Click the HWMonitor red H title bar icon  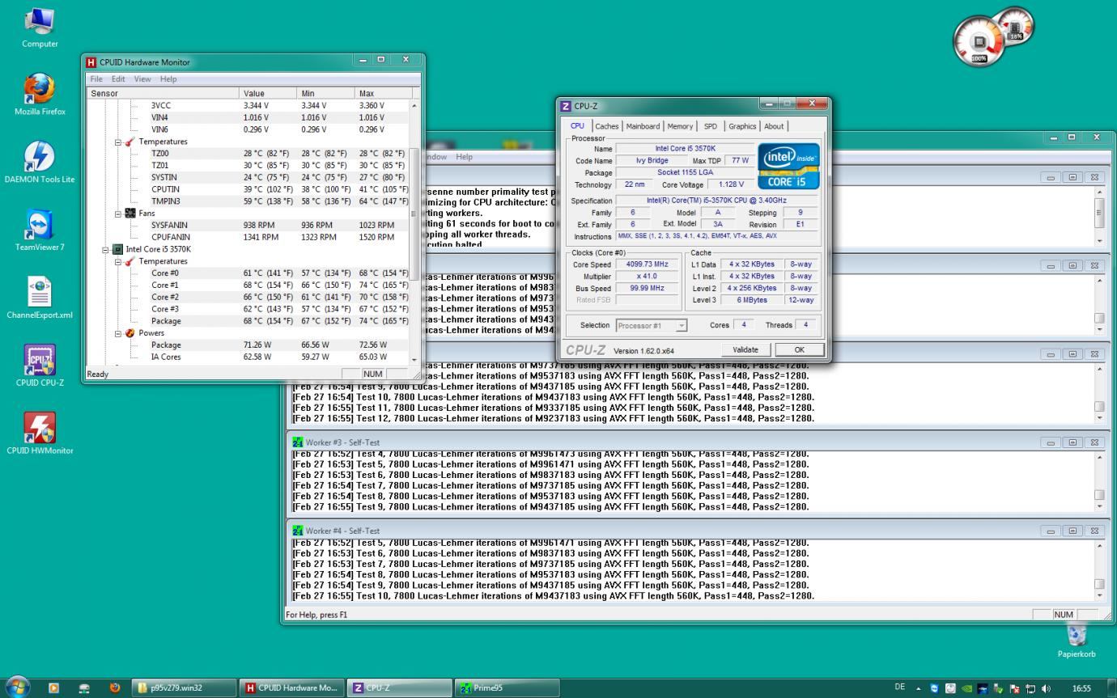pyautogui.click(x=91, y=62)
